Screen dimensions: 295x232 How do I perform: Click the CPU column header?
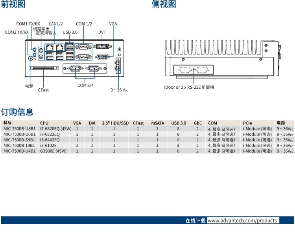coord(44,123)
